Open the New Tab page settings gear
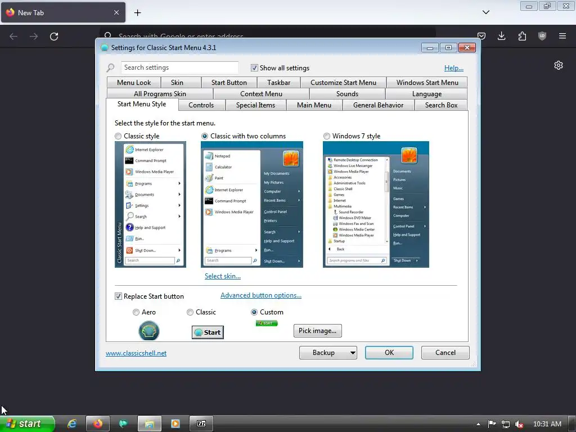 point(559,65)
